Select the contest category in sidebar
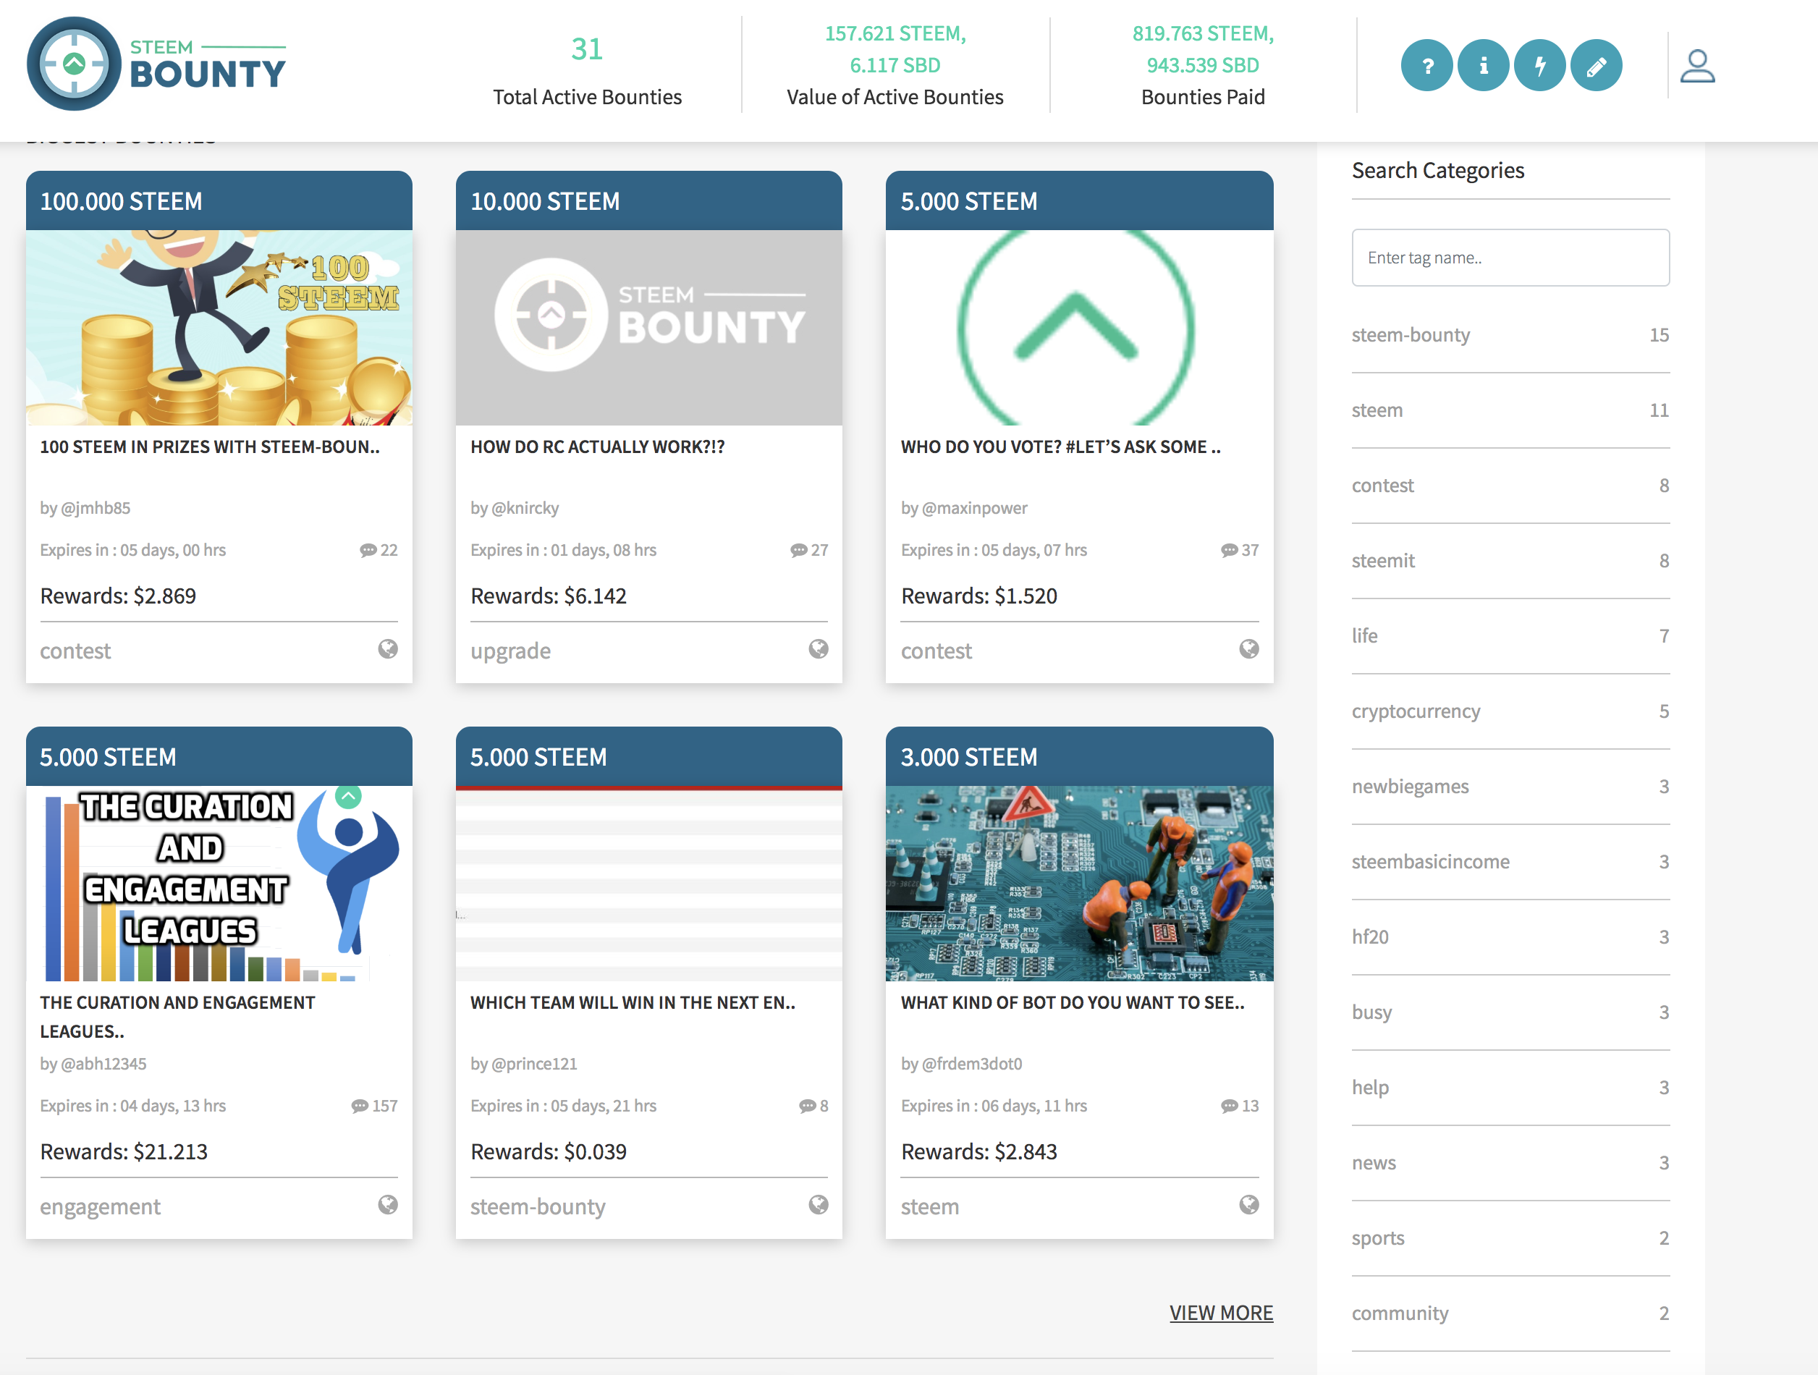Viewport: 1818px width, 1375px height. [x=1510, y=485]
